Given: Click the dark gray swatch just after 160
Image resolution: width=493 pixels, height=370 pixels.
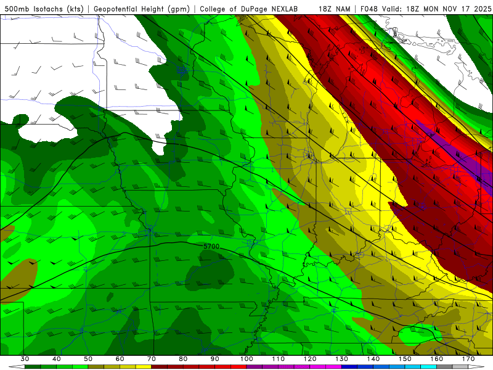Looking at the screenshot, I should [444, 367].
